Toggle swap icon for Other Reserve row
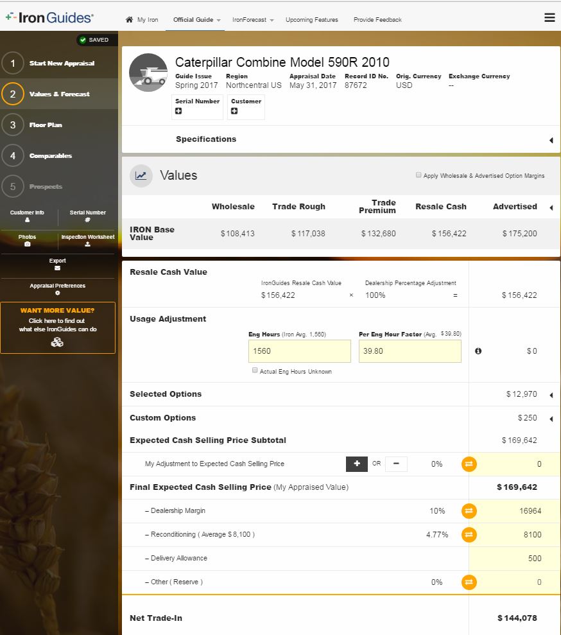561x635 pixels. (469, 582)
